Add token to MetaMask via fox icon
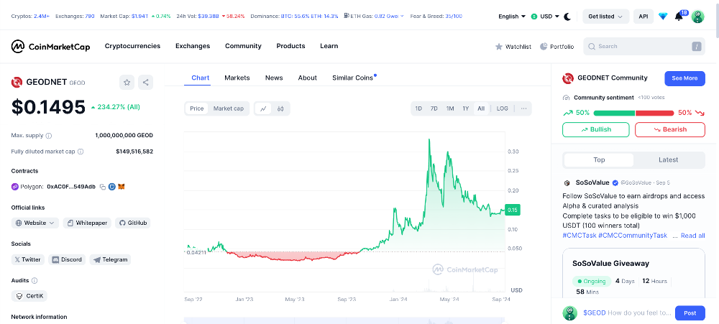Image resolution: width=719 pixels, height=324 pixels. (x=122, y=187)
